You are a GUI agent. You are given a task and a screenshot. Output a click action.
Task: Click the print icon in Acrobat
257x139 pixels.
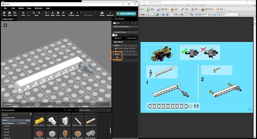point(143,14)
